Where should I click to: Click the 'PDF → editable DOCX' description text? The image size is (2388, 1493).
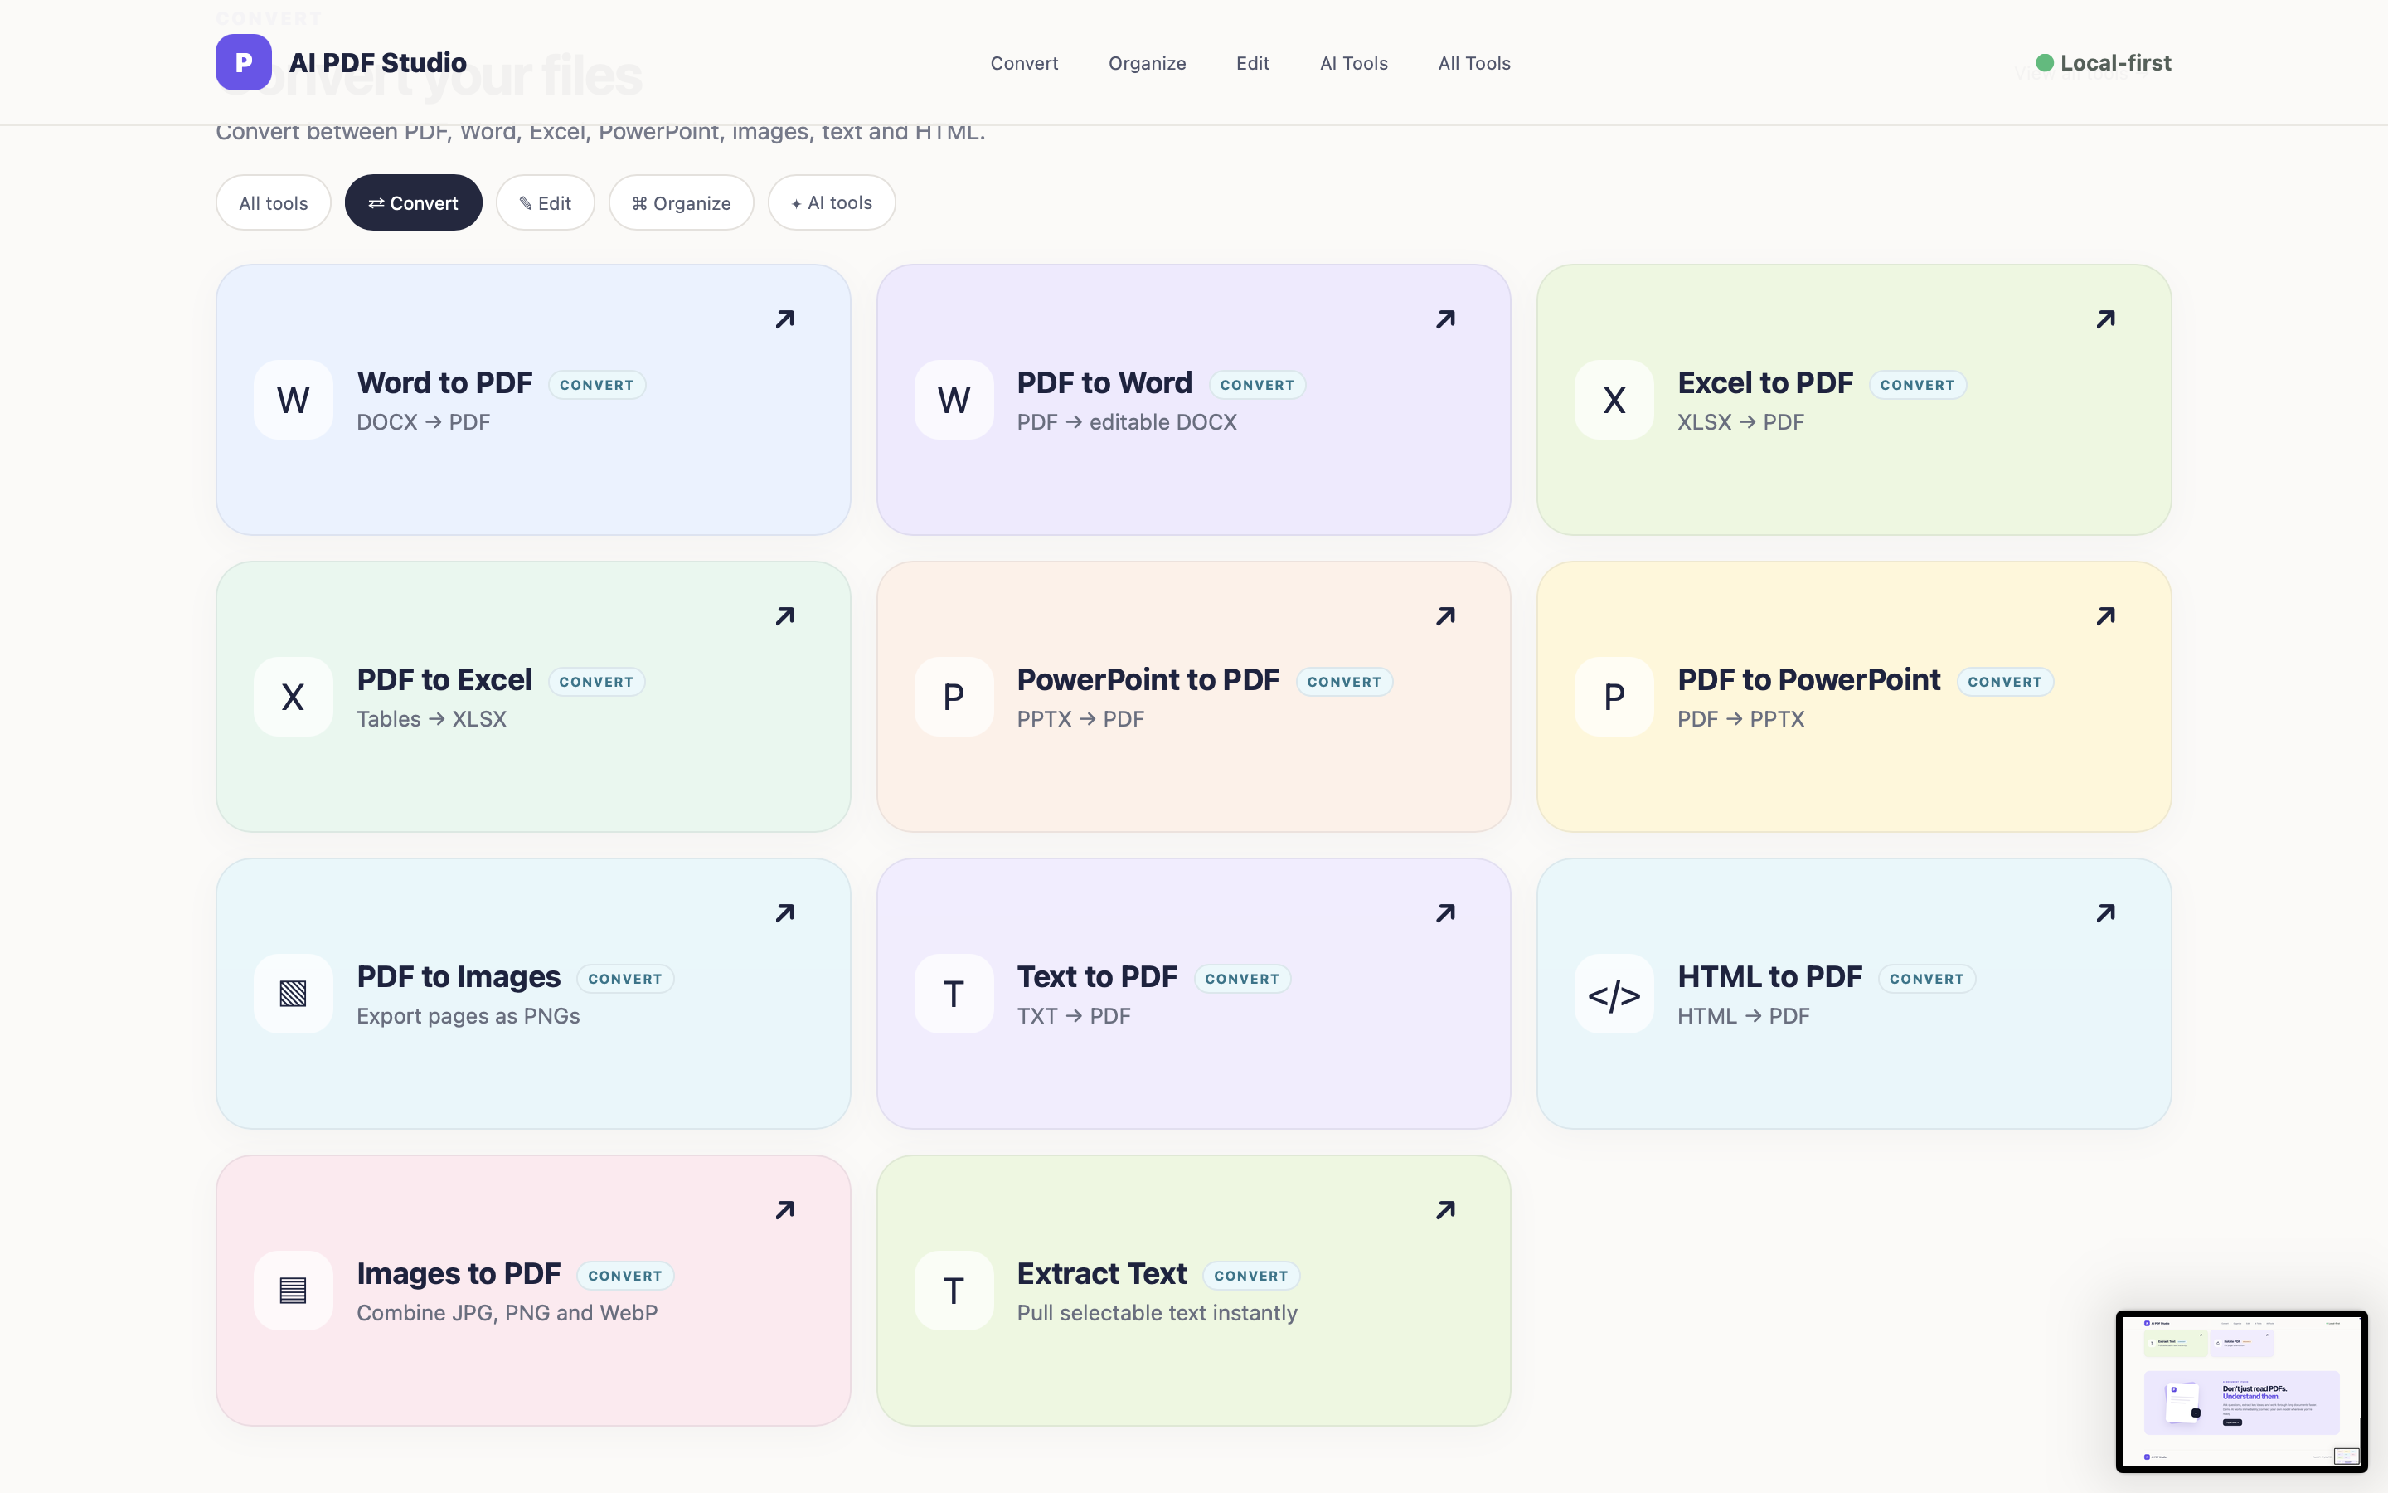(1127, 423)
